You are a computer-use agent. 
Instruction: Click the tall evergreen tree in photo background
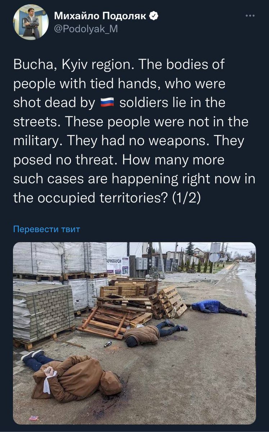click(190, 248)
